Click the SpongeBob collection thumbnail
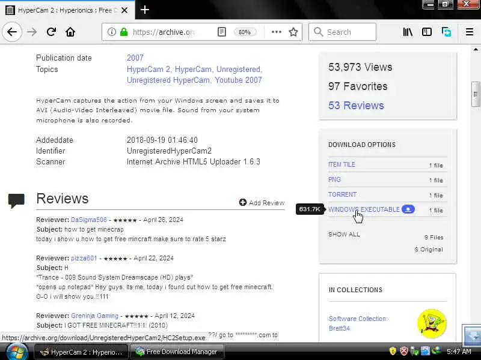This screenshot has width=481, height=360. (432, 323)
